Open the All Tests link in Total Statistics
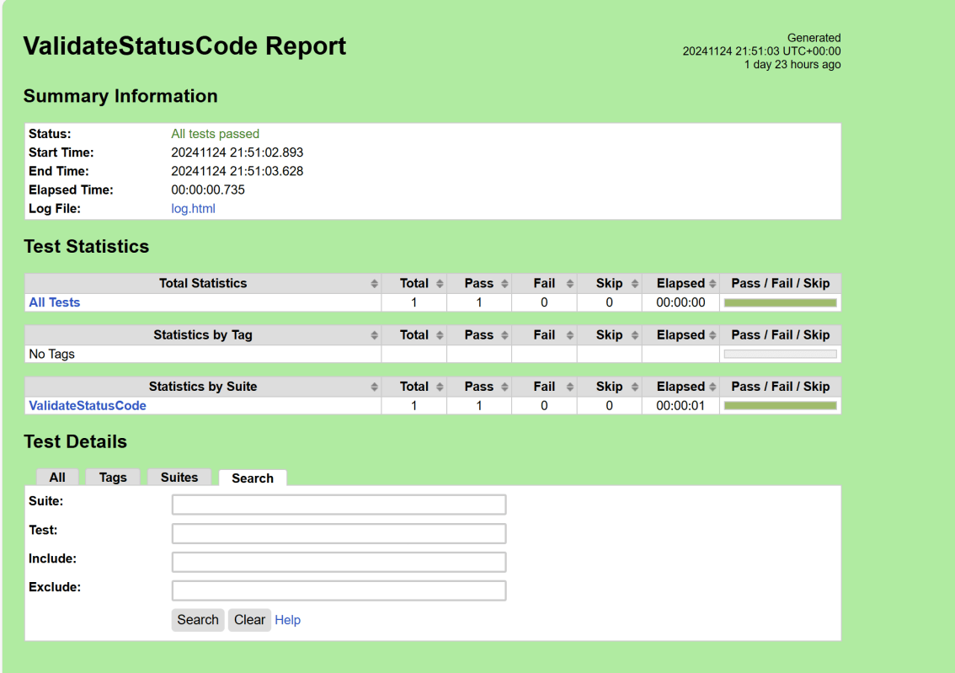The width and height of the screenshot is (955, 673). 55,302
